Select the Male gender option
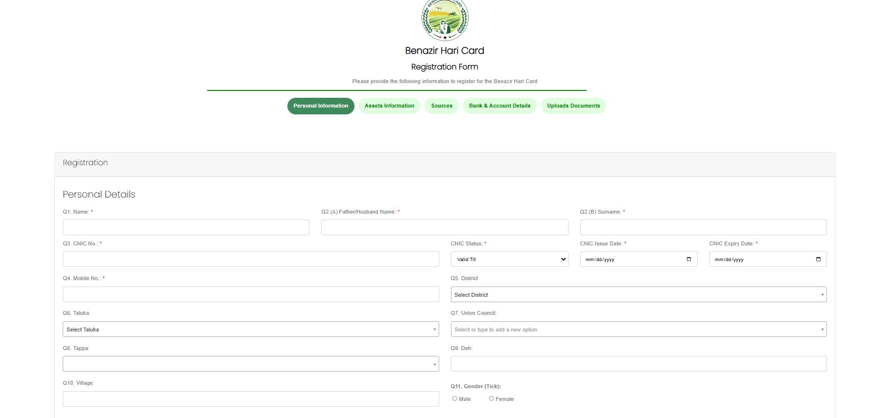This screenshot has height=418, width=873. click(455, 398)
